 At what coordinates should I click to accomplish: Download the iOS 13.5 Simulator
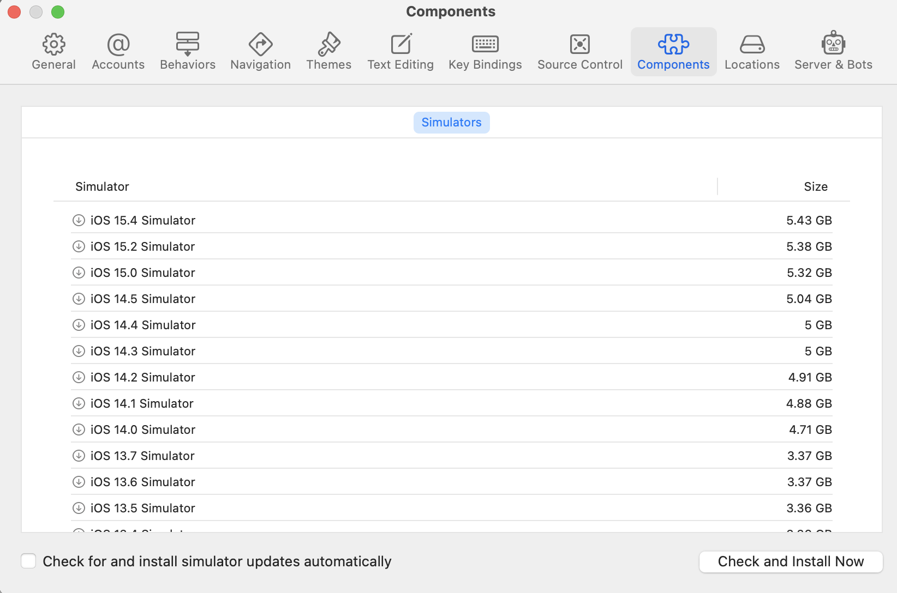point(79,508)
